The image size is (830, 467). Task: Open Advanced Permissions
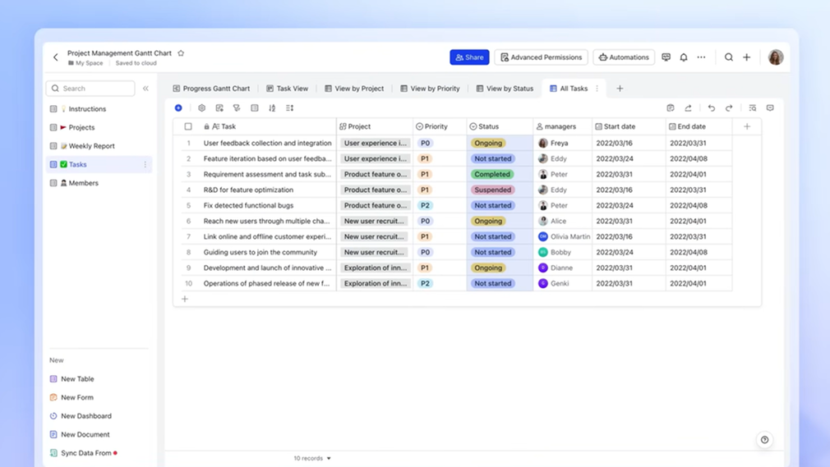coord(541,57)
